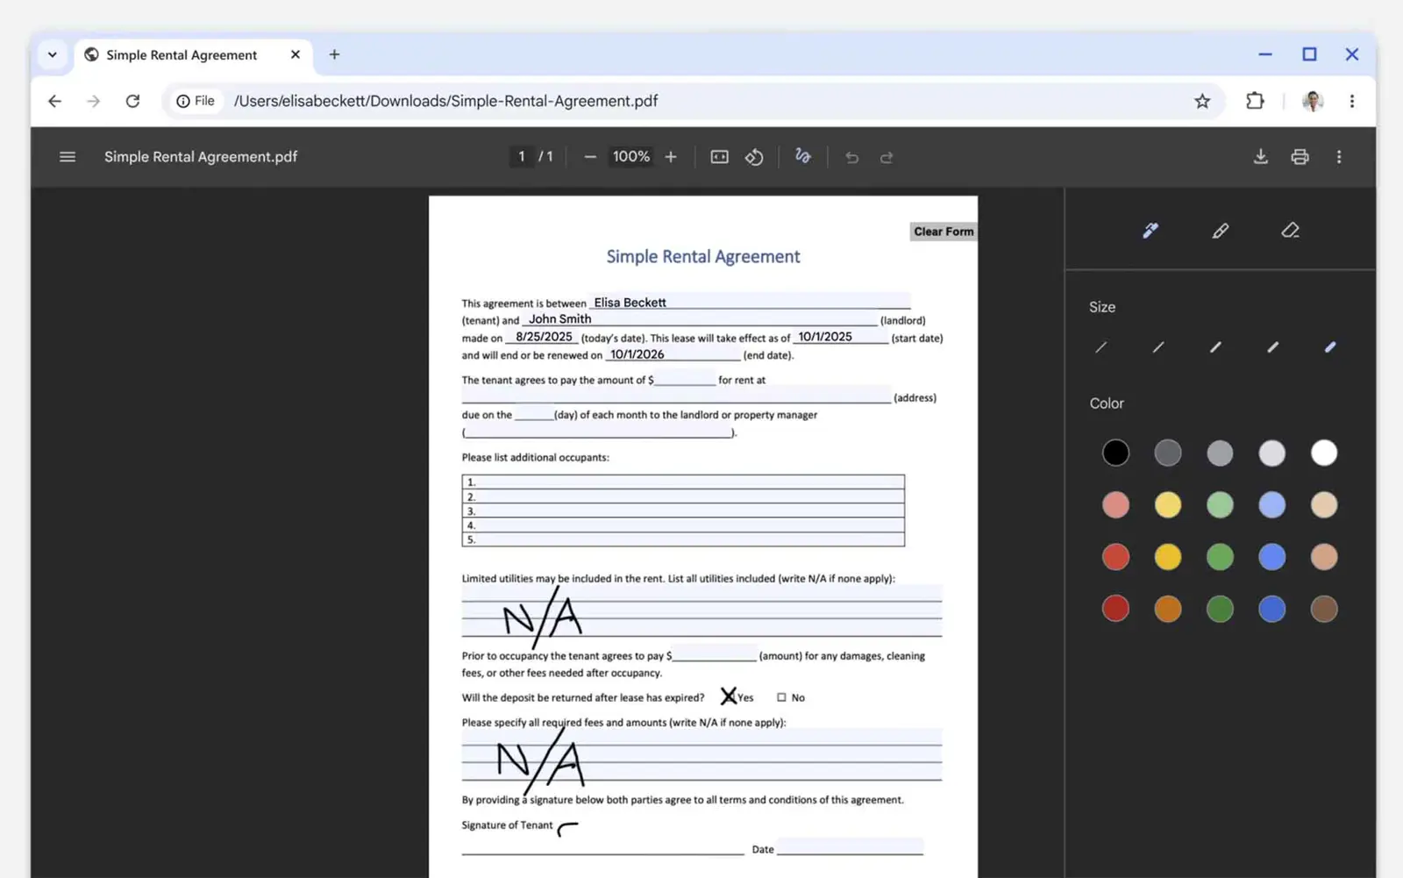Download the PDF file

1260,157
